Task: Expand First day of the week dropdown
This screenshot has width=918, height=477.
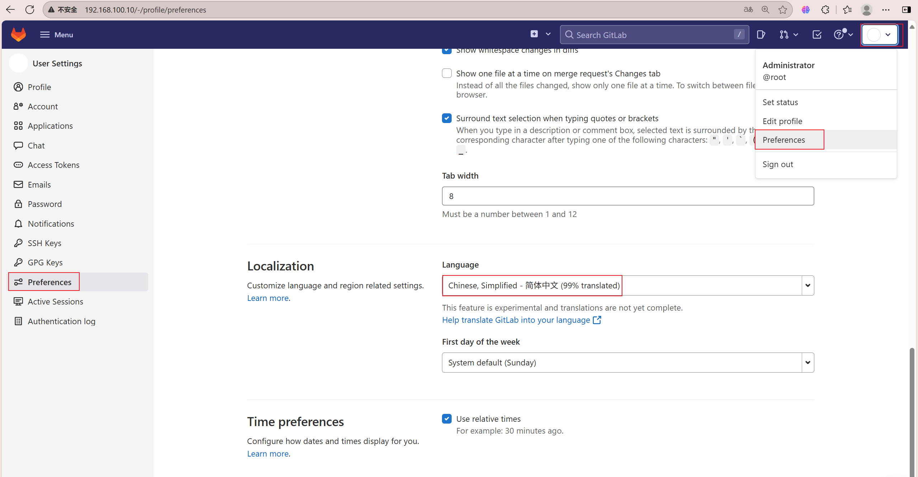Action: click(x=628, y=363)
